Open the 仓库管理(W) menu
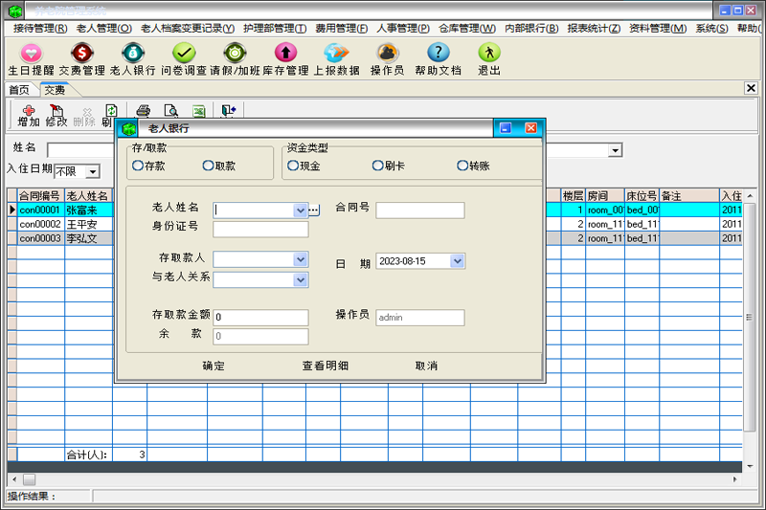 pyautogui.click(x=467, y=29)
